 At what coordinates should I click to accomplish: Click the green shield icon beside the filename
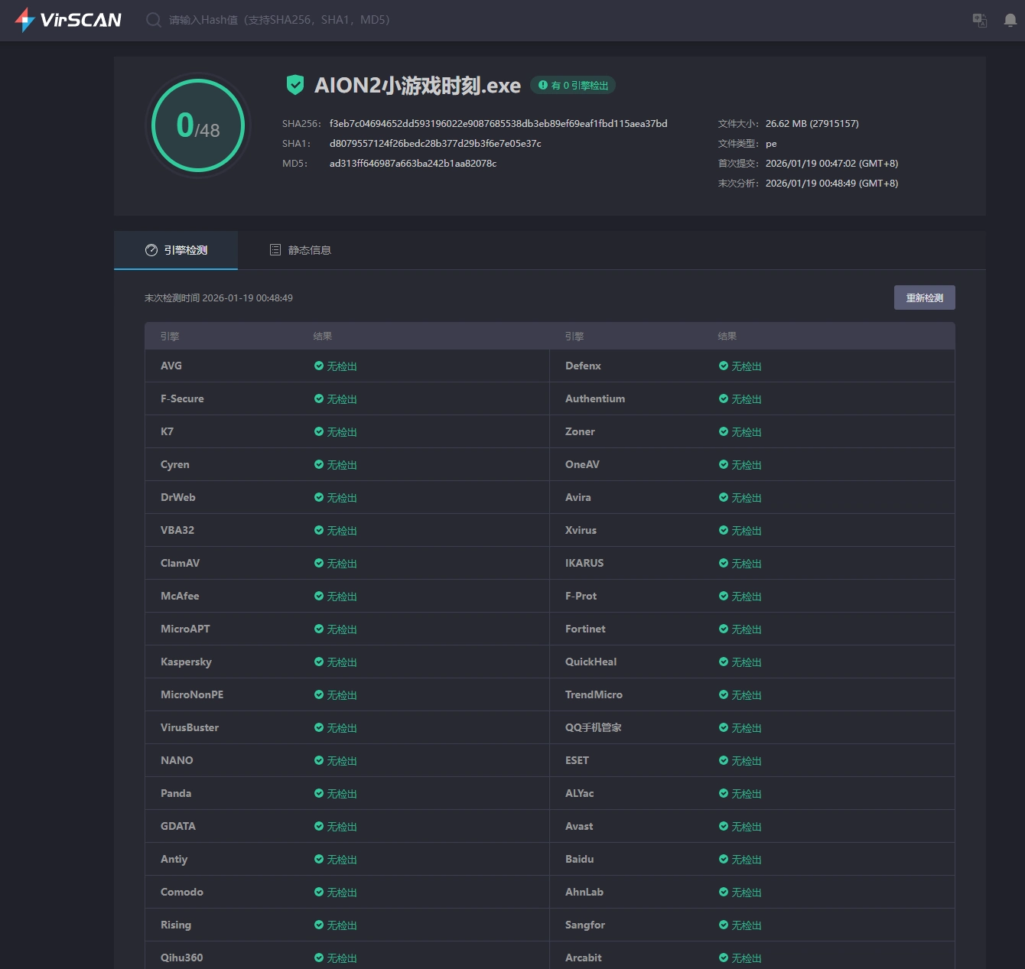[295, 85]
